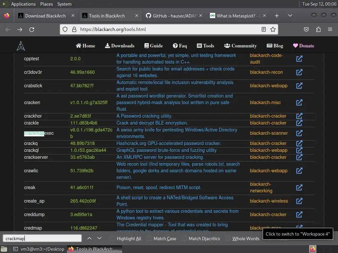The image size is (338, 253).
Task: Open crackmapexec description link
Action: 177,133
